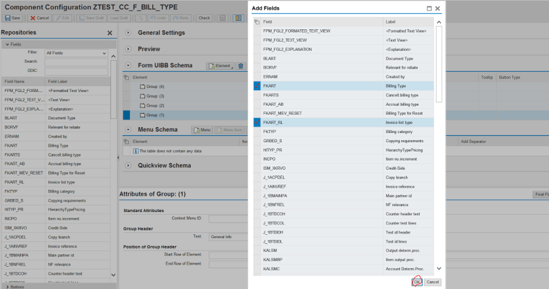549x289 pixels.
Task: Expand the Buttons section in Repositories
Action: [x=7, y=287]
